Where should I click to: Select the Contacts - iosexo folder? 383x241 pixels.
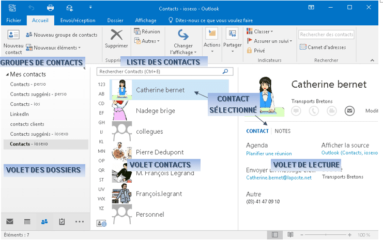(x=46, y=144)
